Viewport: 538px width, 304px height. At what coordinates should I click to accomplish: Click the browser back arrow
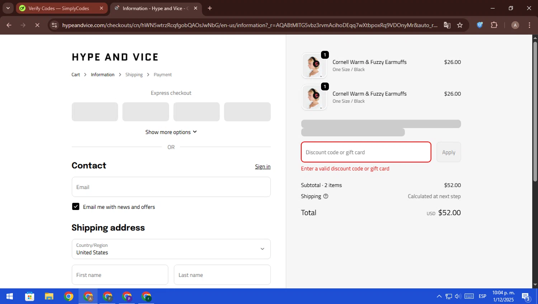9,25
